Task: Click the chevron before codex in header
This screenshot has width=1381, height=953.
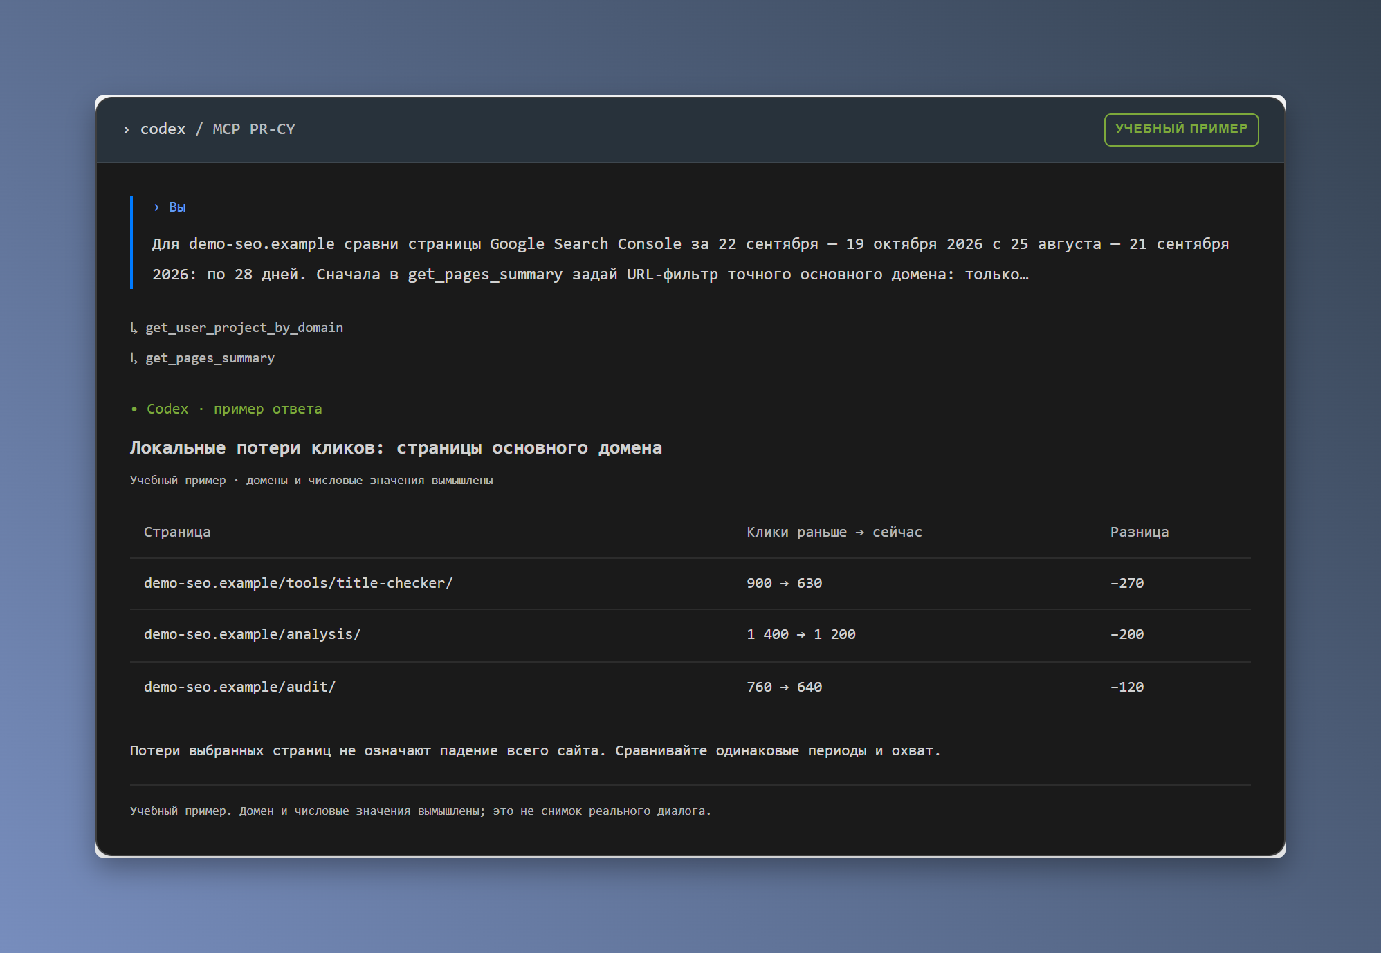Action: click(126, 129)
